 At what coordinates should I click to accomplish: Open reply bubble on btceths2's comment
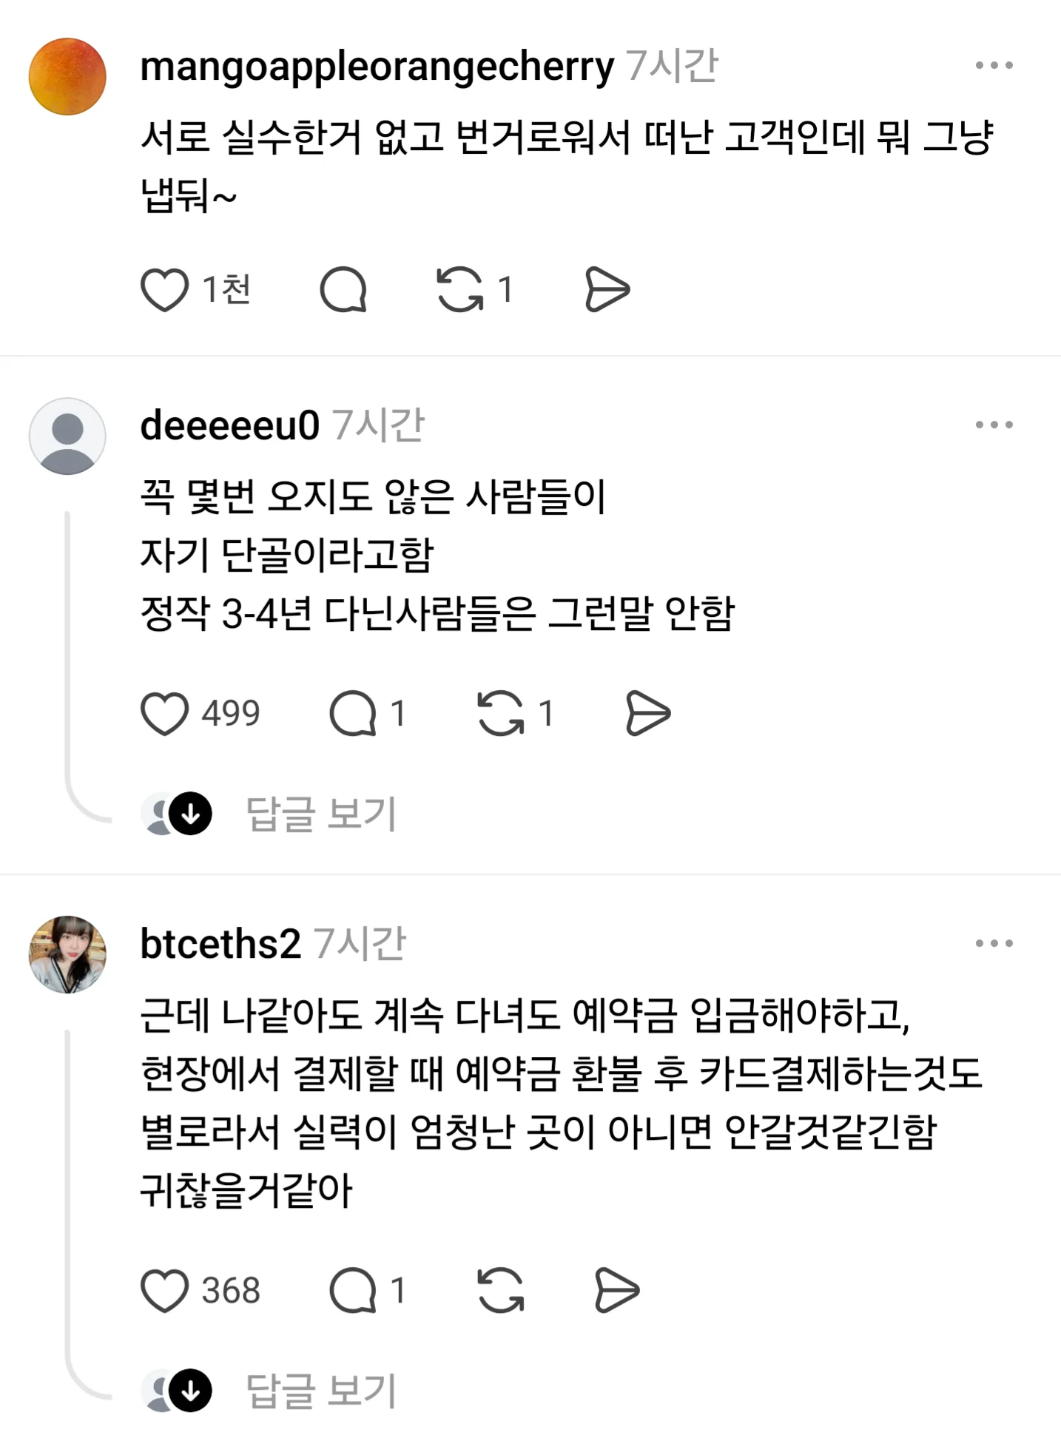[353, 1291]
